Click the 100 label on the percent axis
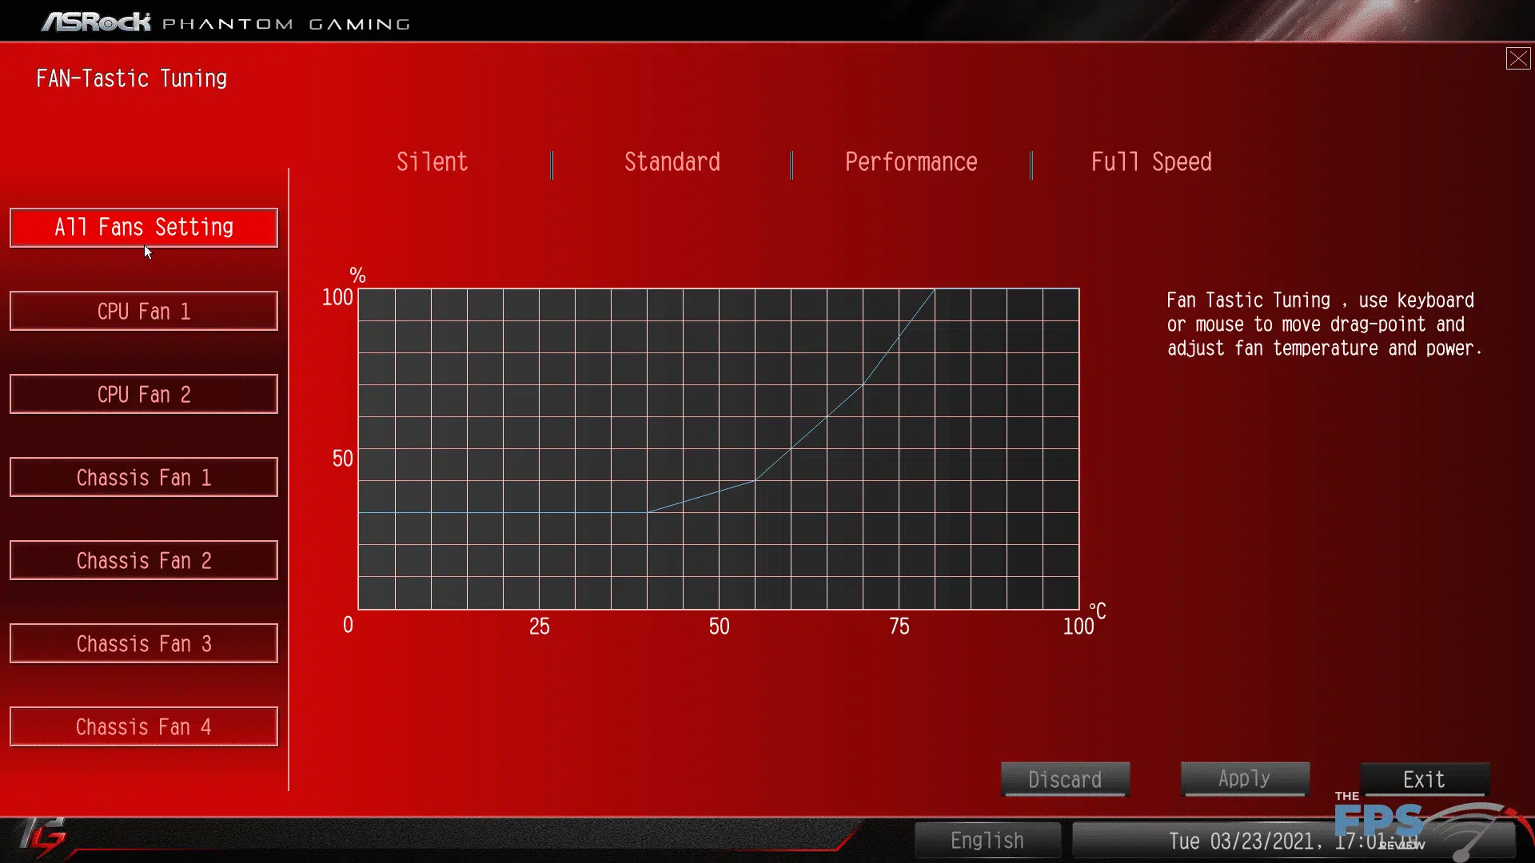The height and width of the screenshot is (863, 1535). (x=337, y=297)
